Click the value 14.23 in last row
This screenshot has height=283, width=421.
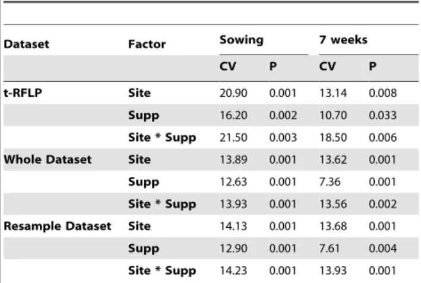tap(233, 271)
